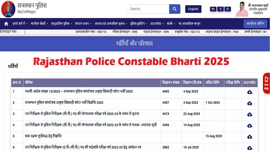The image size is (270, 152).
Task: Click क्रम सं. column header
Action: click(x=17, y=83)
